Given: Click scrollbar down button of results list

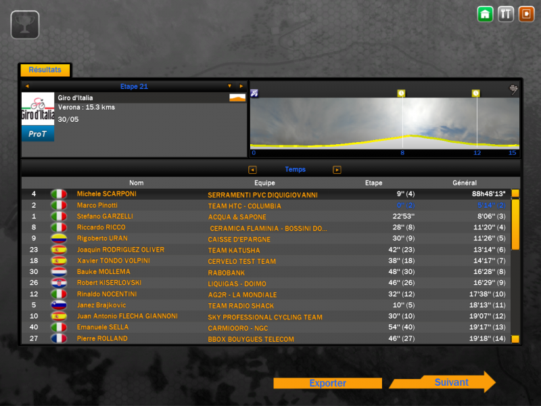Looking at the screenshot, I should [x=515, y=339].
